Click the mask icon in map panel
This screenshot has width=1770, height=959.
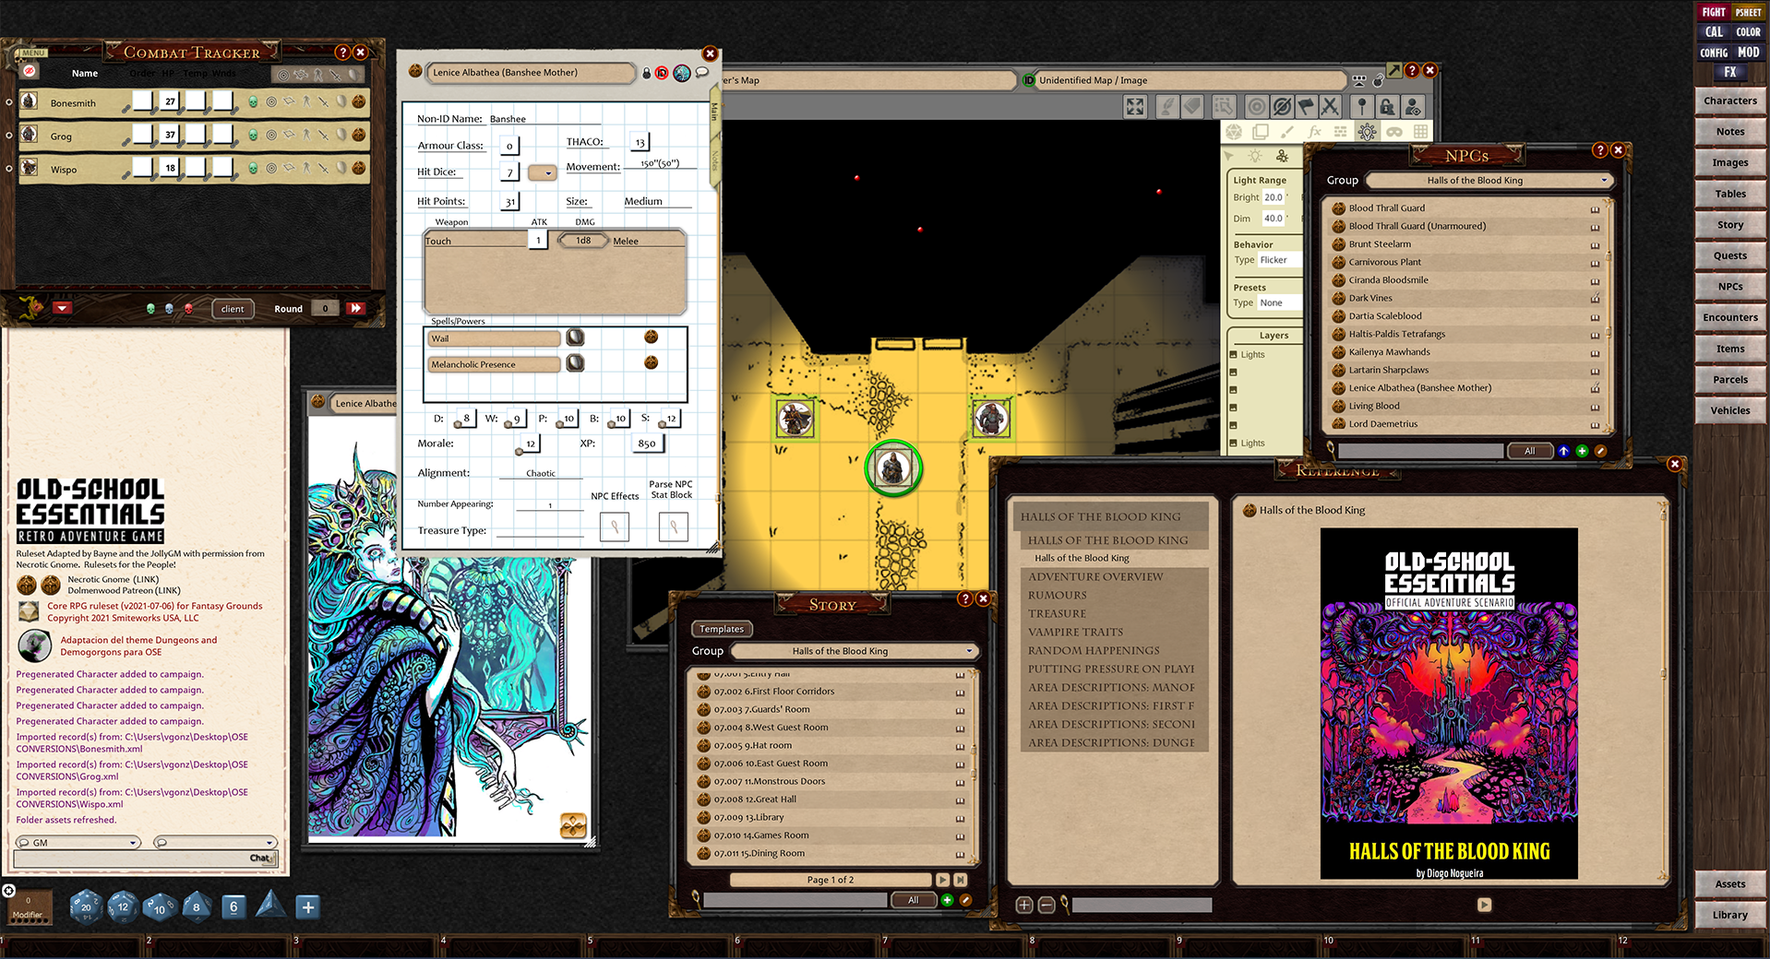(x=1394, y=132)
